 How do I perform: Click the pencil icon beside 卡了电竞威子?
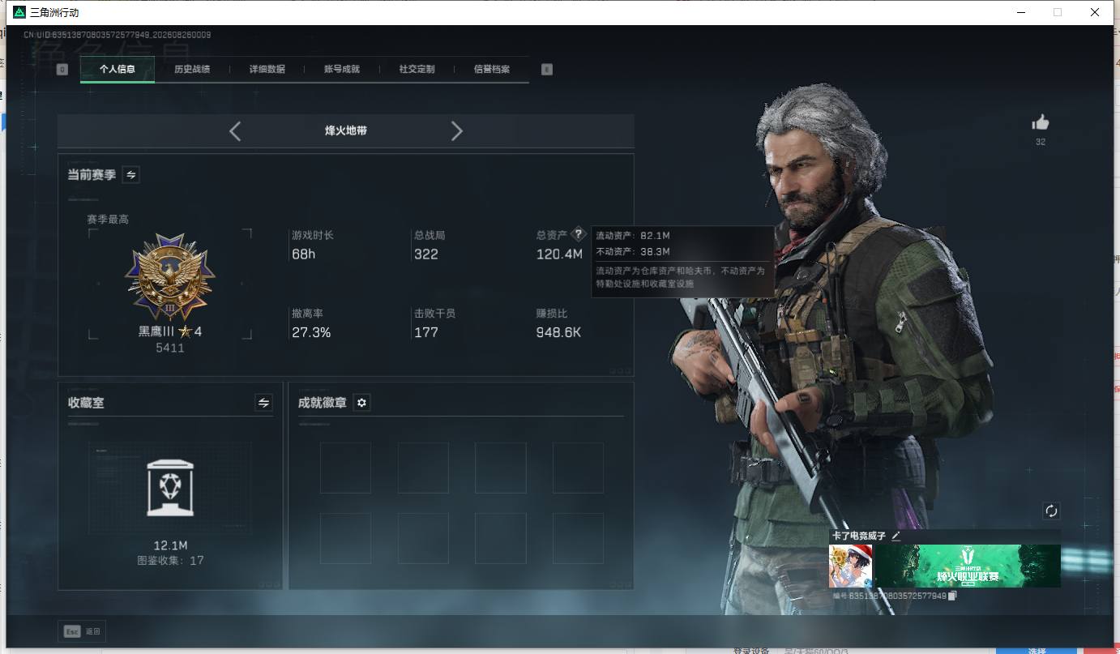pyautogui.click(x=896, y=536)
